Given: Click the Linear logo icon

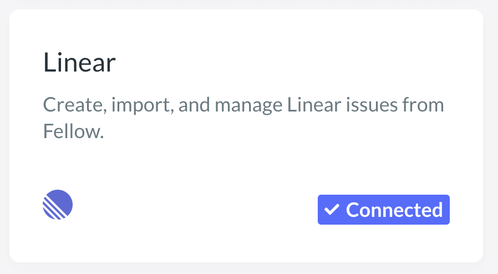Looking at the screenshot, I should click(x=58, y=205).
